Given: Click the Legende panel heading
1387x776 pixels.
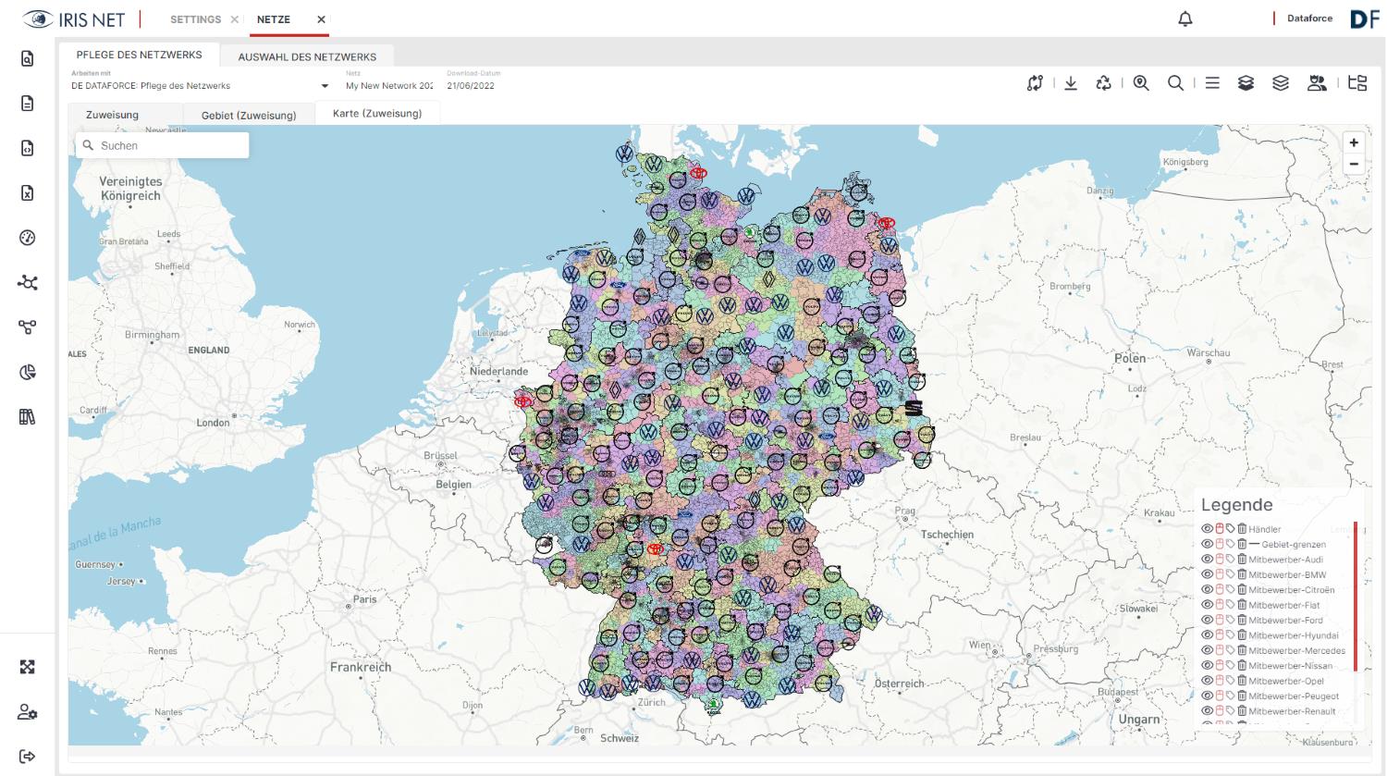Looking at the screenshot, I should 1236,505.
